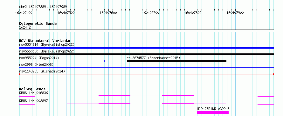Click the DGV Structural Variants track title
The width and height of the screenshot is (283, 116).
(x=45, y=41)
